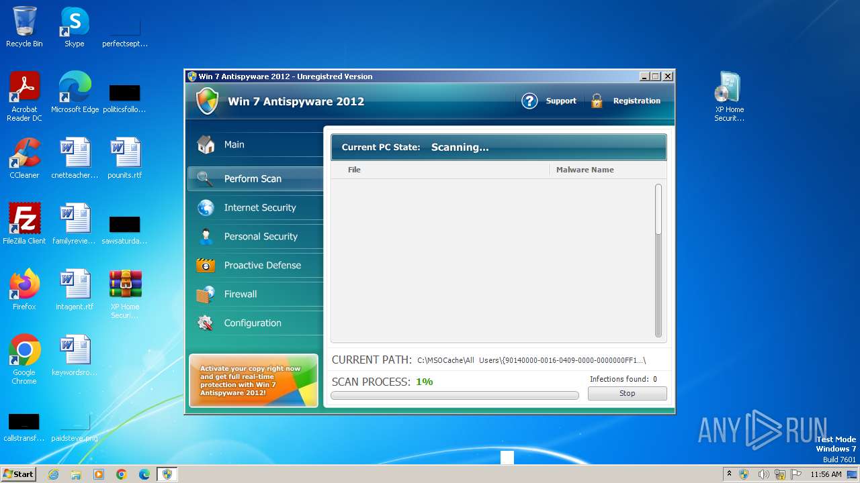Open the Main menu item

point(255,144)
